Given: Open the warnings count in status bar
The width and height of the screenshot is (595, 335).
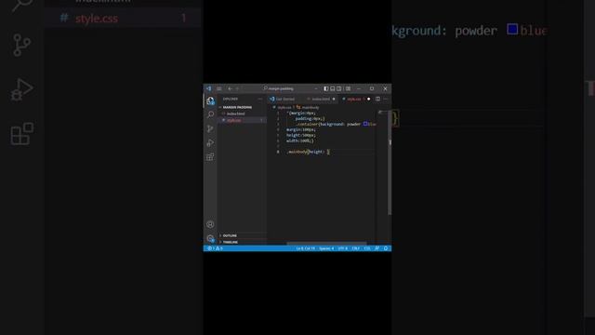Looking at the screenshot, I should coord(219,248).
